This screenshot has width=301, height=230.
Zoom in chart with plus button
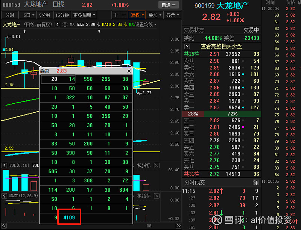point(116,15)
